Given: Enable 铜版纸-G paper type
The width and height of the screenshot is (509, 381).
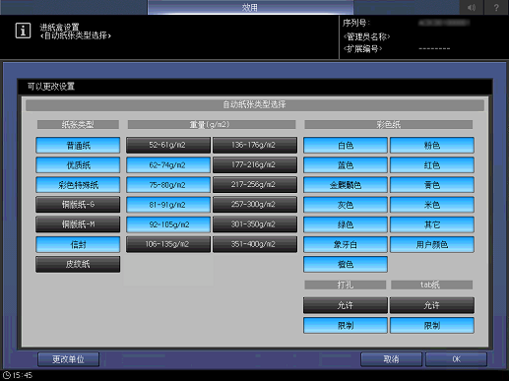Looking at the screenshot, I should (x=78, y=205).
